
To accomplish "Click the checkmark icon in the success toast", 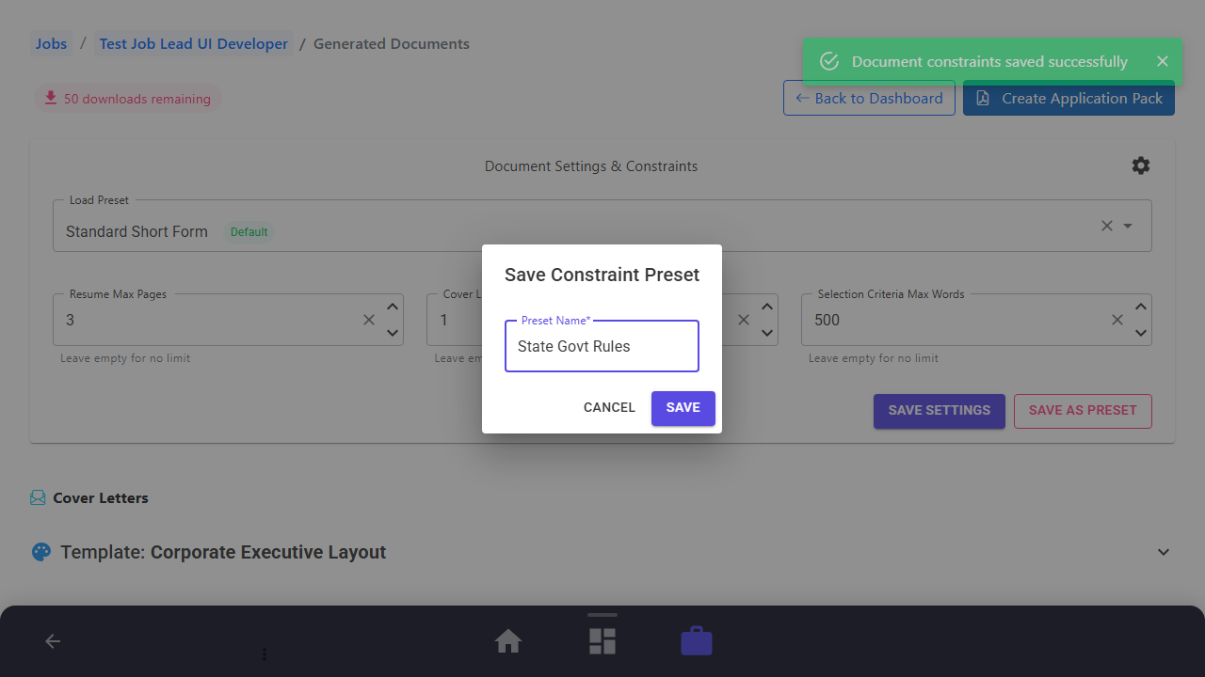I will coord(829,61).
